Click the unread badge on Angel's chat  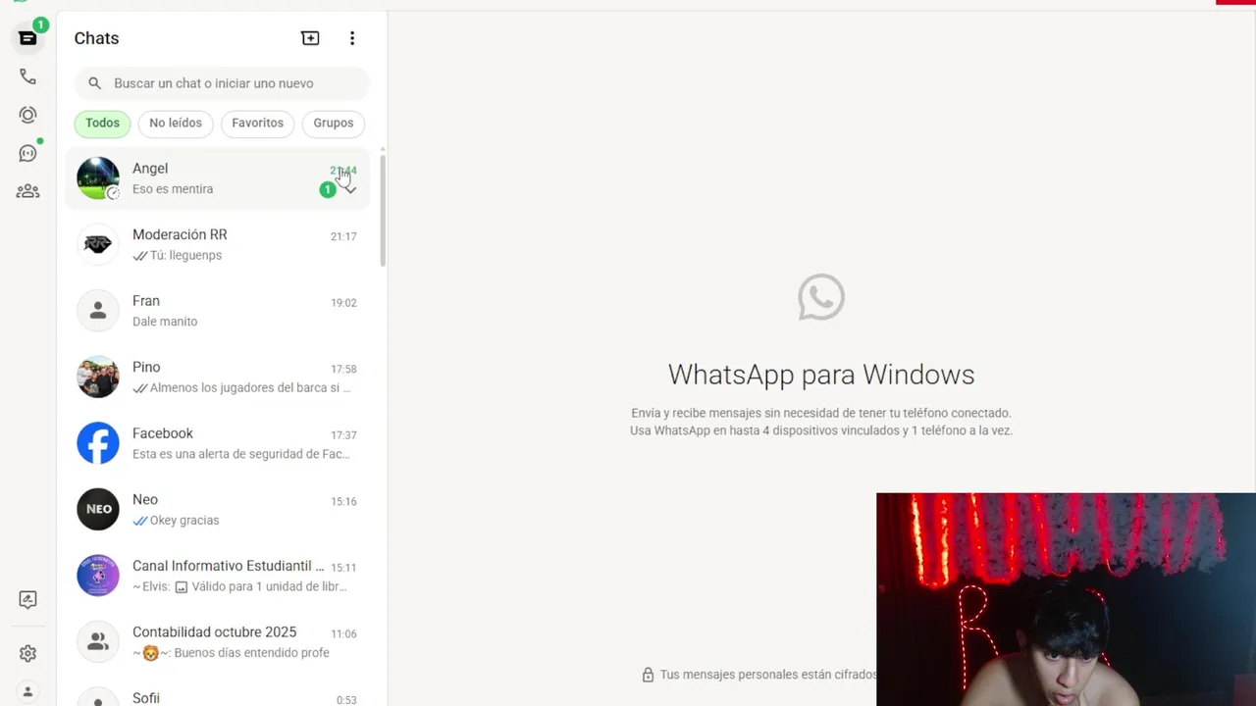coord(328,189)
